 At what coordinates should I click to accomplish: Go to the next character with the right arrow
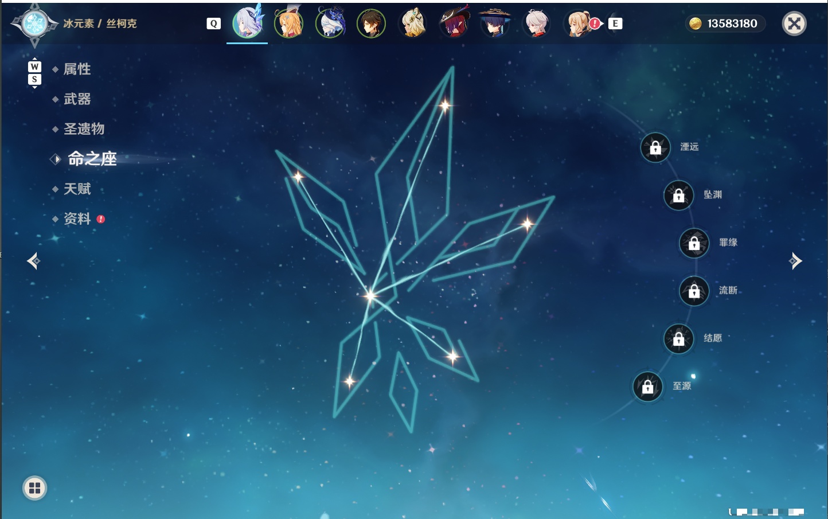(x=795, y=261)
